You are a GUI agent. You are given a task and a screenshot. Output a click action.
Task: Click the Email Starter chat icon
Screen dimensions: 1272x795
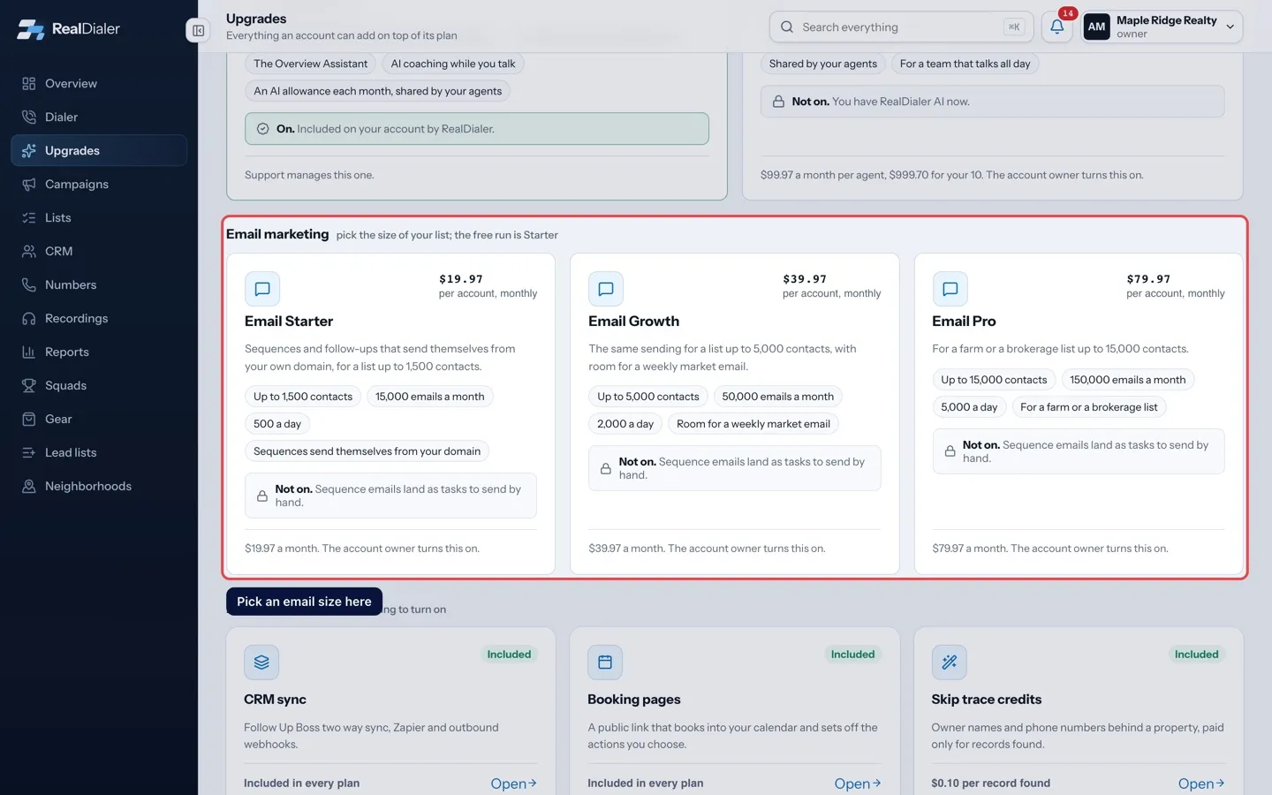pos(262,289)
